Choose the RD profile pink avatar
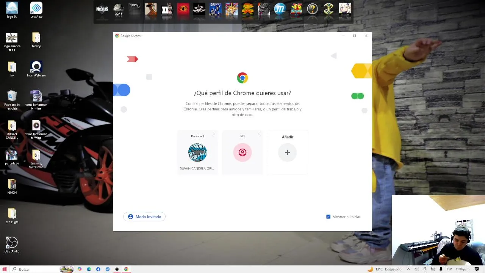The width and height of the screenshot is (485, 273). click(242, 152)
